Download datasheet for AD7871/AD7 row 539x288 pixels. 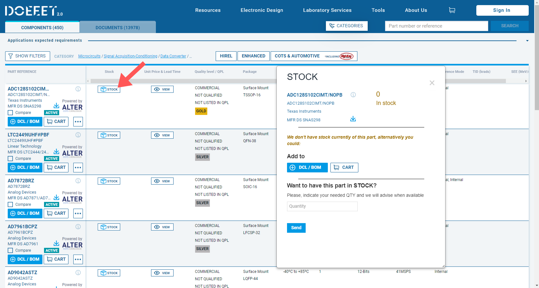(56, 197)
